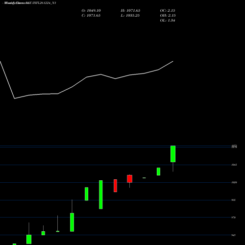The width and height of the screenshot is (245, 245).
Task: Click the 945 price axis label
Action: (x=234, y=235)
